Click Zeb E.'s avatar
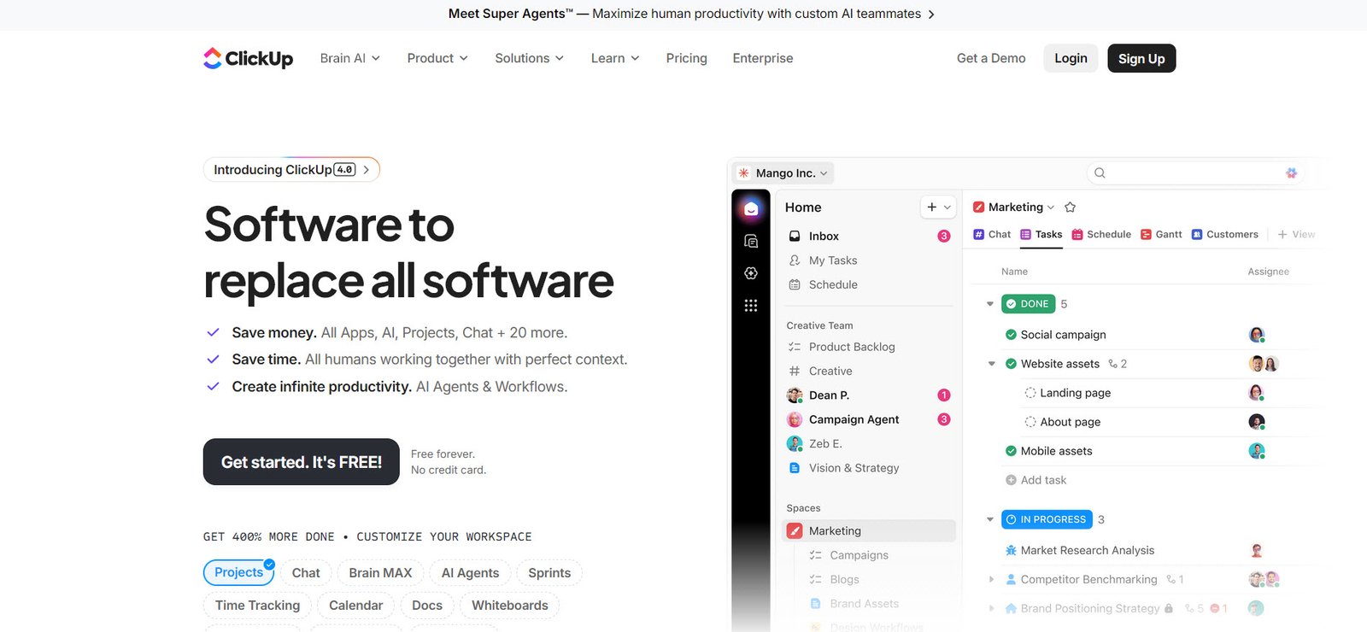The width and height of the screenshot is (1367, 632). coord(795,443)
